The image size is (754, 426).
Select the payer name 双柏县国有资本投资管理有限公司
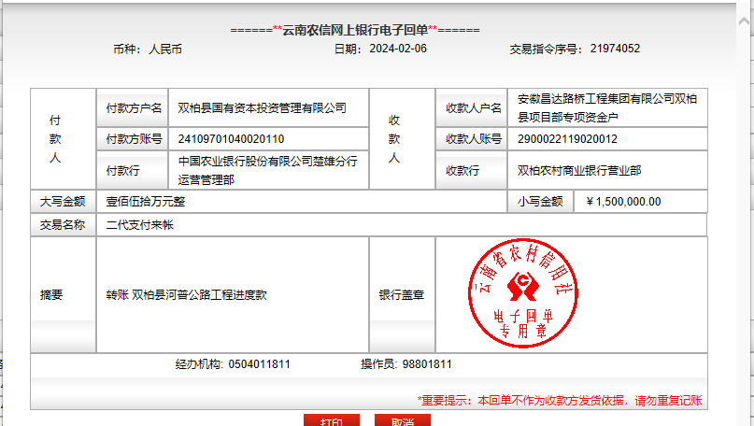(x=262, y=107)
